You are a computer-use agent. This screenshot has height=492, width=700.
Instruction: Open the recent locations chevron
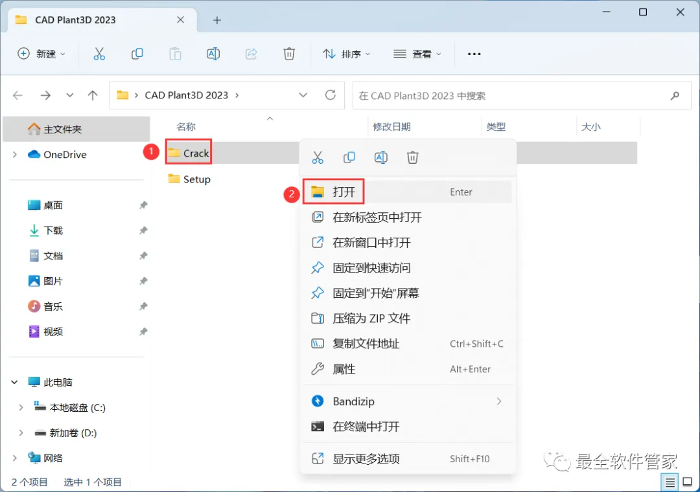pyautogui.click(x=69, y=95)
